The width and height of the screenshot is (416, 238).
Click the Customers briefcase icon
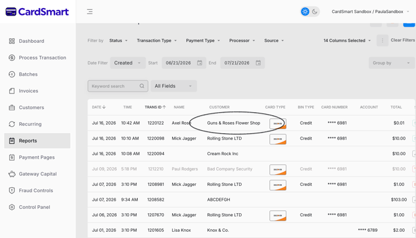(12, 107)
